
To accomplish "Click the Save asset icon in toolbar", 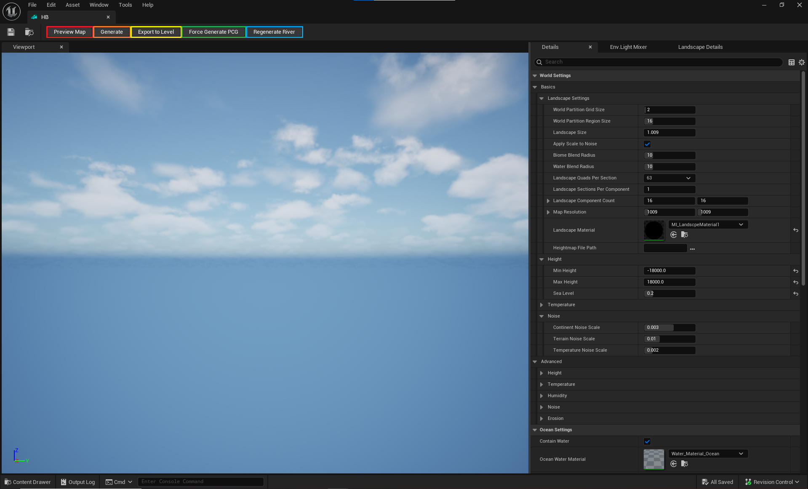I will [11, 32].
